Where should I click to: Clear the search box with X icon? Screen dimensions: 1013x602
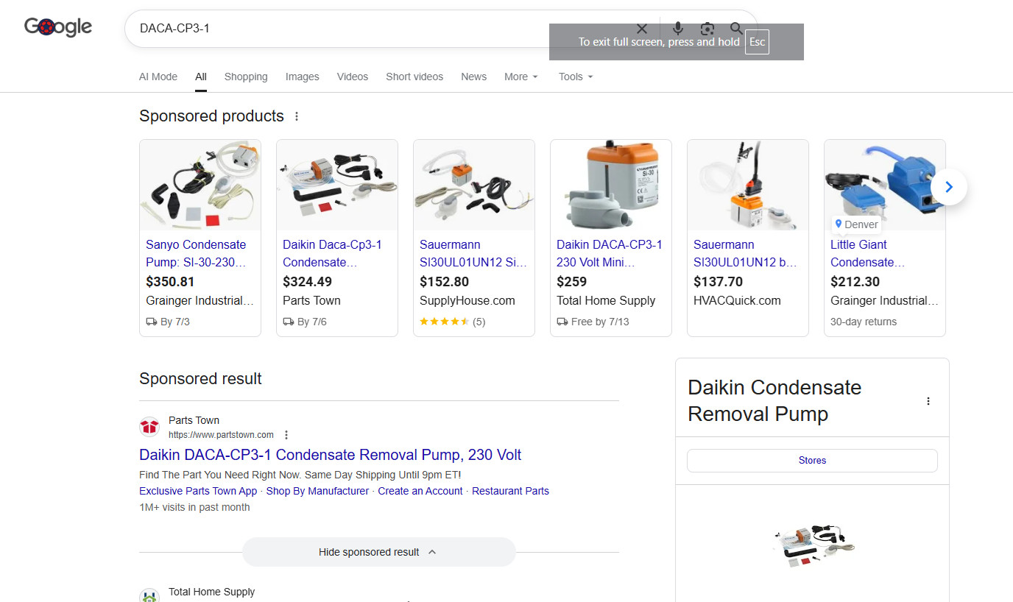pos(642,29)
